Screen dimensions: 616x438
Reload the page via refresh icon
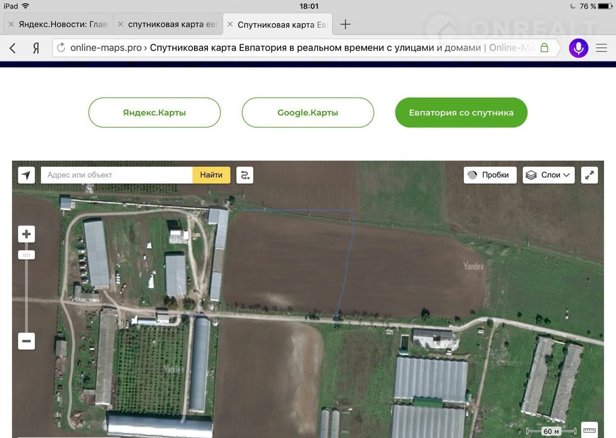coord(61,48)
